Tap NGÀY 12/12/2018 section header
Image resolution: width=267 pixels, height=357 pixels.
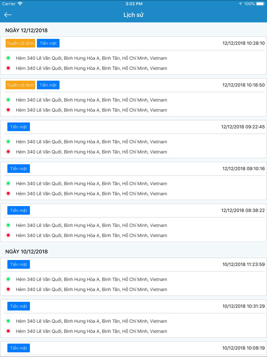click(x=26, y=31)
